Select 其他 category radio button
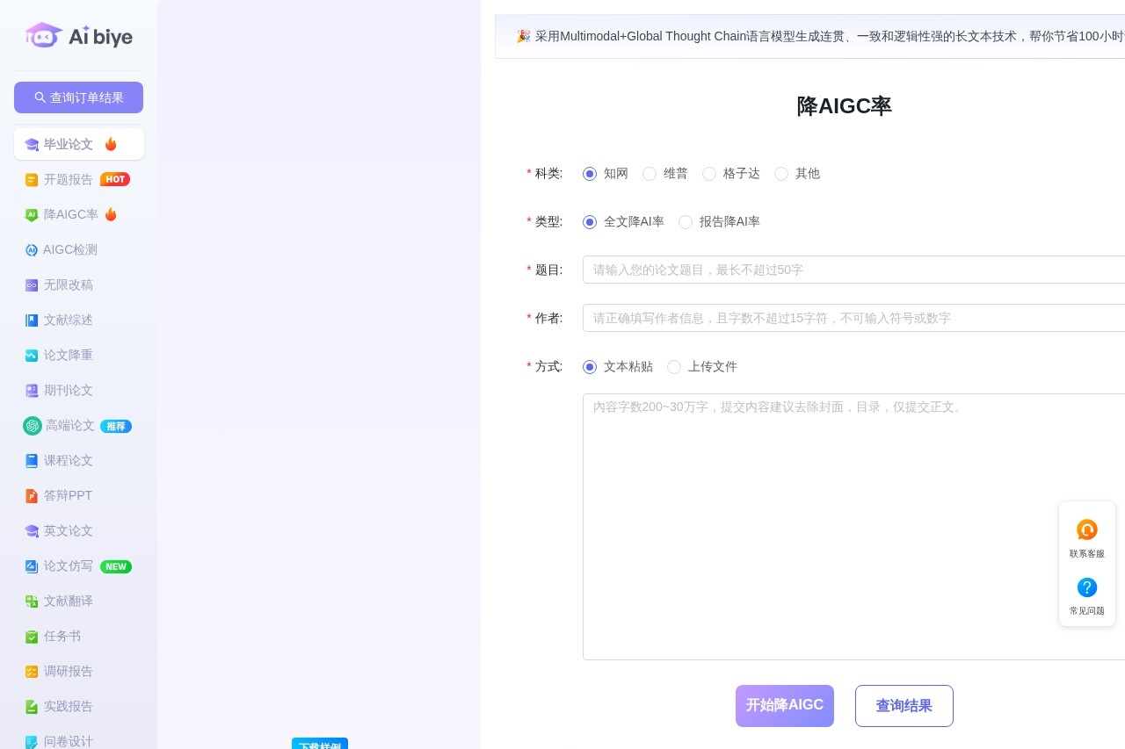Image resolution: width=1125 pixels, height=749 pixels. click(x=781, y=174)
